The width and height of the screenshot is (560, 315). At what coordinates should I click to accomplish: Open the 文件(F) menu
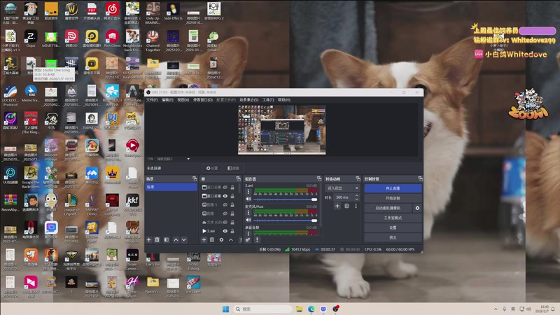[152, 100]
